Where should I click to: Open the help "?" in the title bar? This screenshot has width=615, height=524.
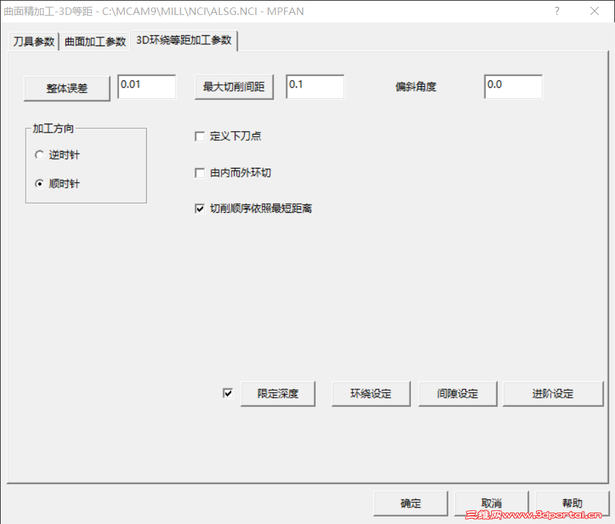click(x=556, y=11)
